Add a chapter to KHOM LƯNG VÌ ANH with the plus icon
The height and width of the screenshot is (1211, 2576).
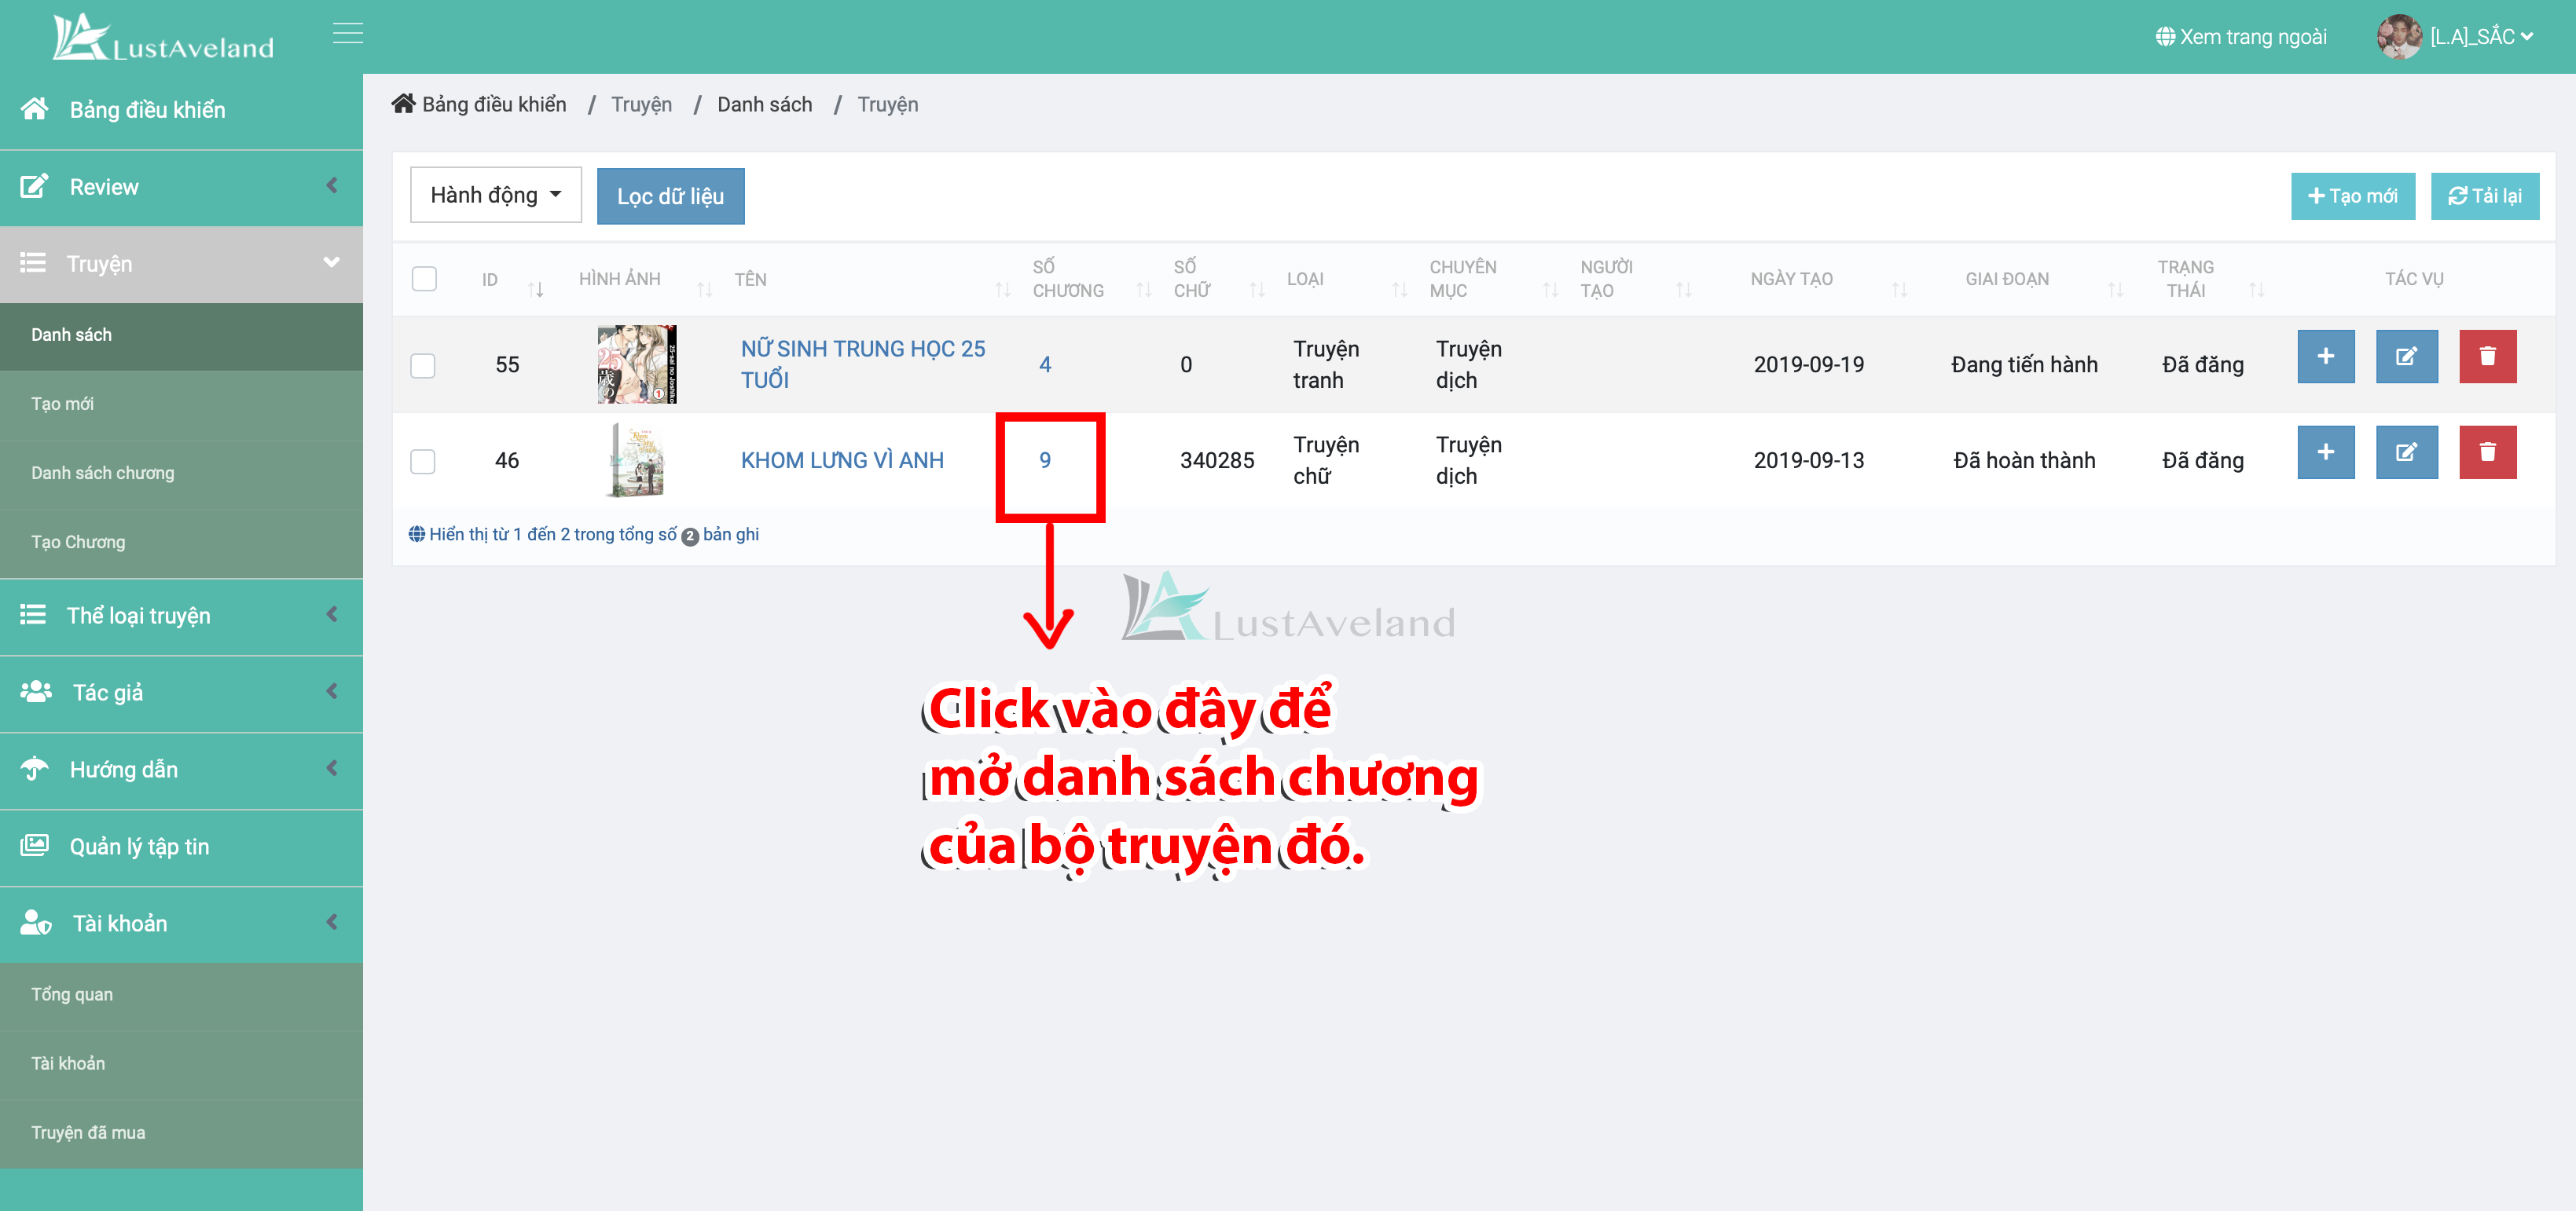tap(2325, 452)
